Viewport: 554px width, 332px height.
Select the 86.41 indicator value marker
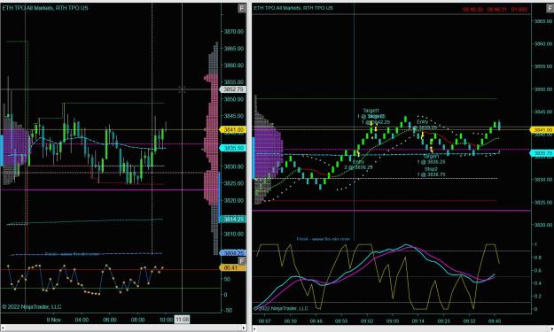(x=233, y=267)
